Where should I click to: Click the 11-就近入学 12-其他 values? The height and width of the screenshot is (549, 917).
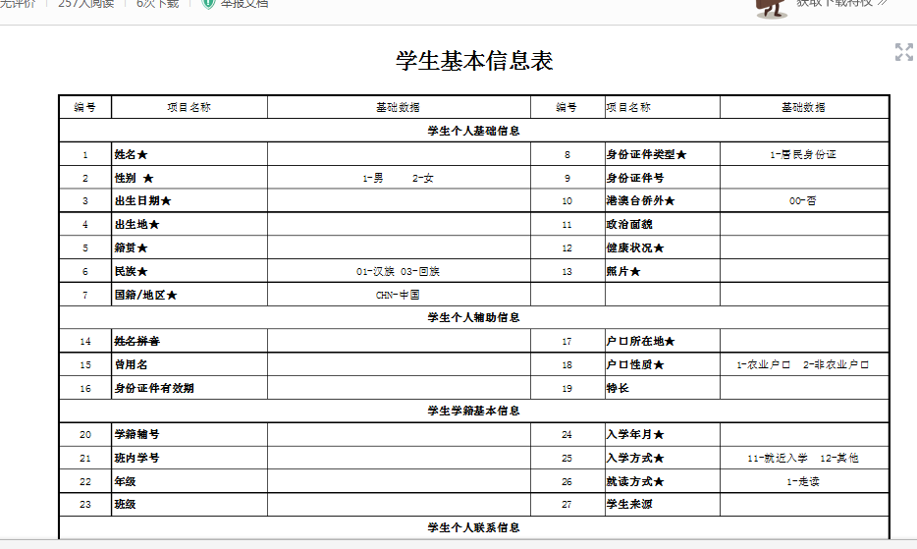803,458
